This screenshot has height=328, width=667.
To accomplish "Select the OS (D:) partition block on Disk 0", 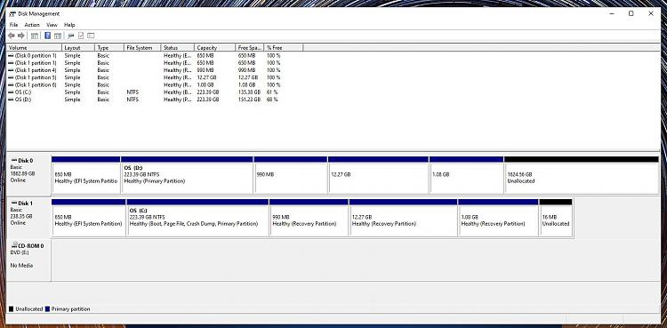I will (187, 175).
